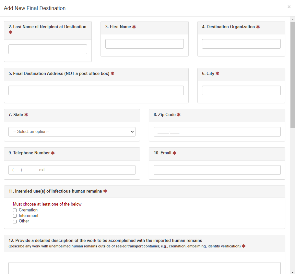The width and height of the screenshot is (295, 274).
Task: Open the State dropdown
Action: click(x=72, y=132)
